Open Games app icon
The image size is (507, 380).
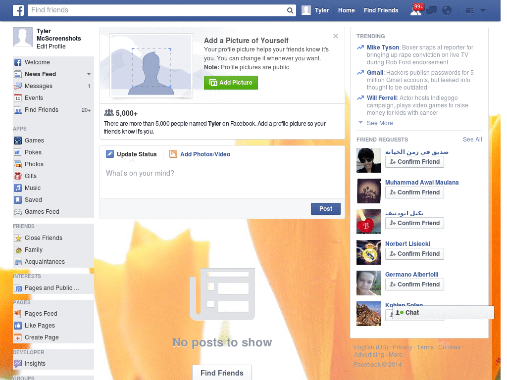click(18, 141)
